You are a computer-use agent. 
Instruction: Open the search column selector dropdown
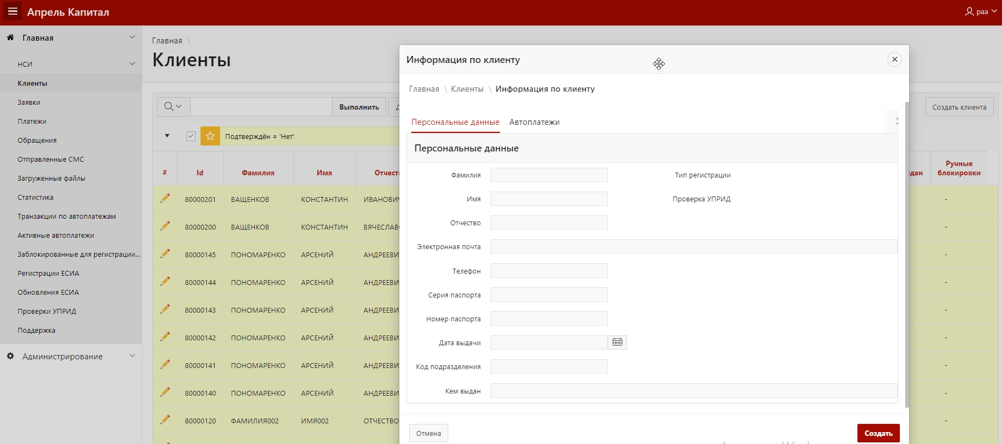pyautogui.click(x=173, y=107)
